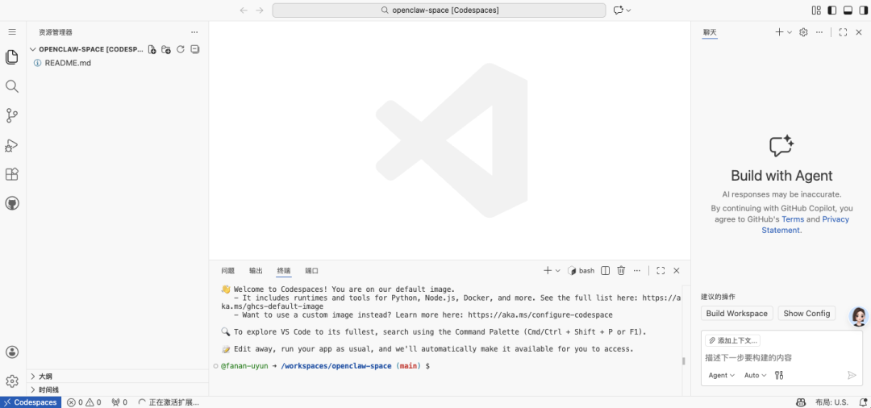
Task: Select the bash terminal instance label
Action: pos(581,270)
